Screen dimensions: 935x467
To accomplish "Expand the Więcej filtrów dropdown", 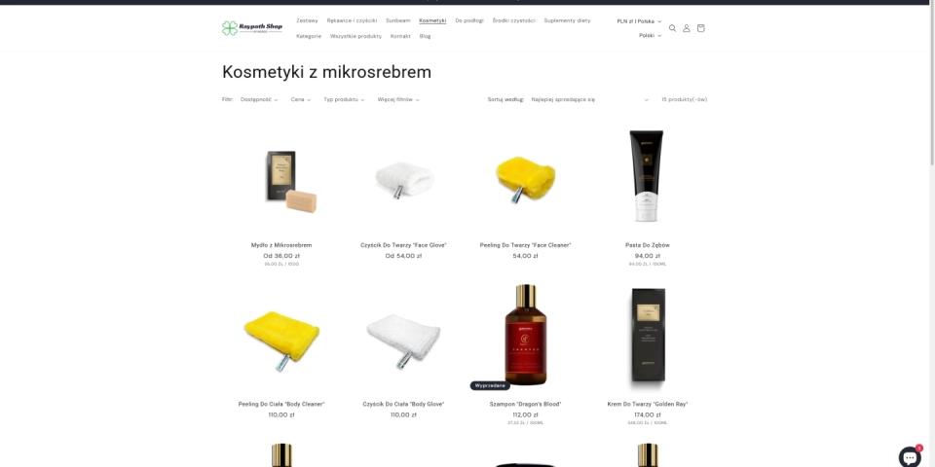I will point(398,99).
